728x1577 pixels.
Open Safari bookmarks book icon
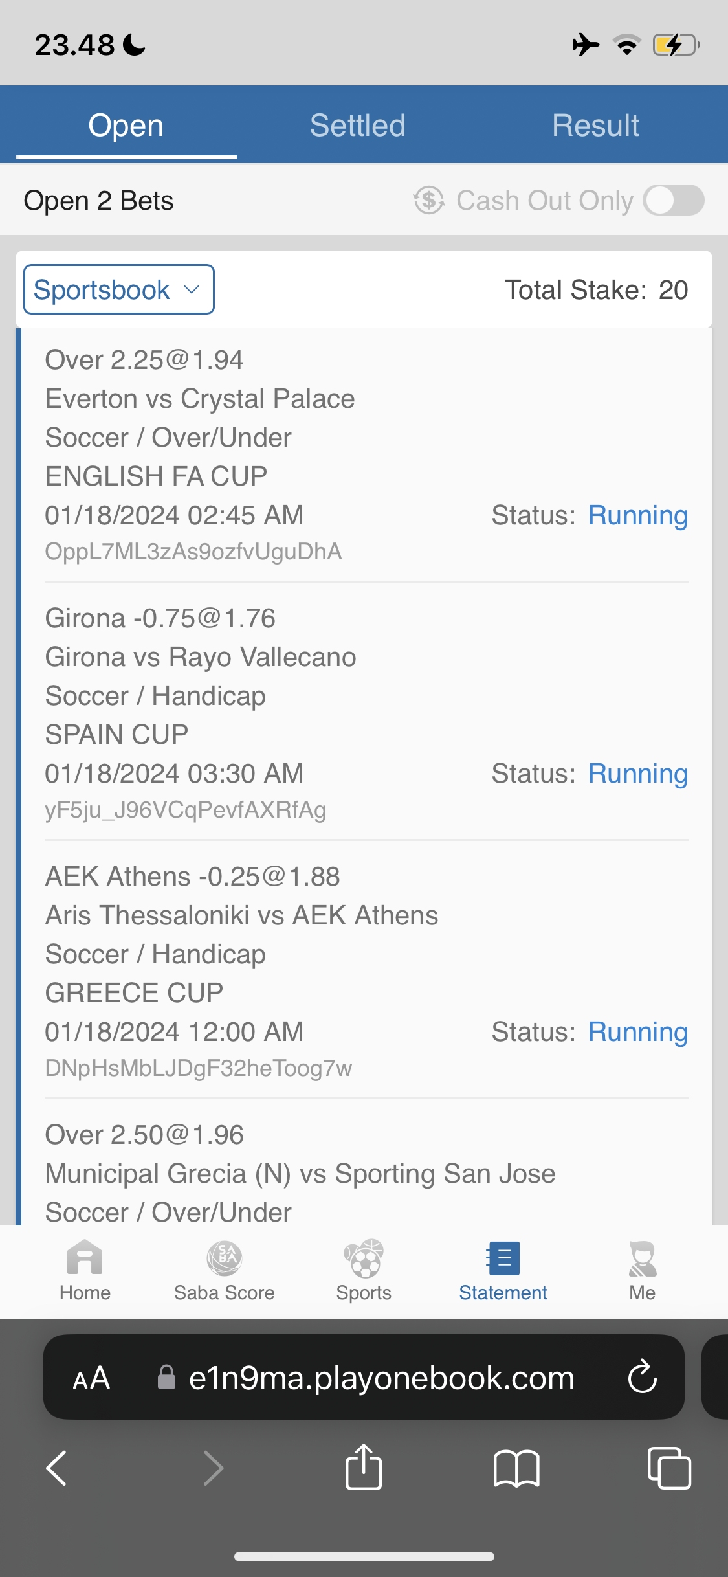point(516,1468)
